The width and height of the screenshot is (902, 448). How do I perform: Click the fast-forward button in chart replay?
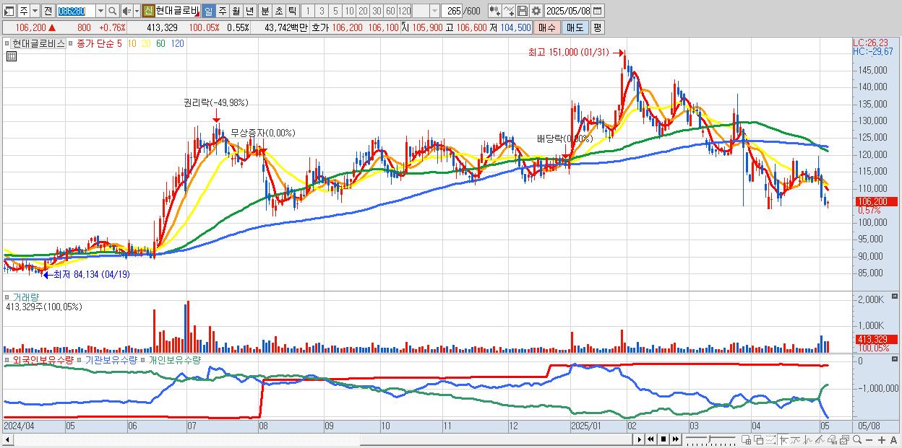coord(676,439)
